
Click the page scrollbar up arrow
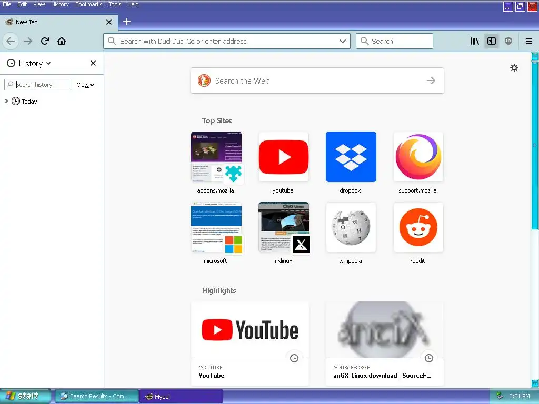[x=535, y=56]
